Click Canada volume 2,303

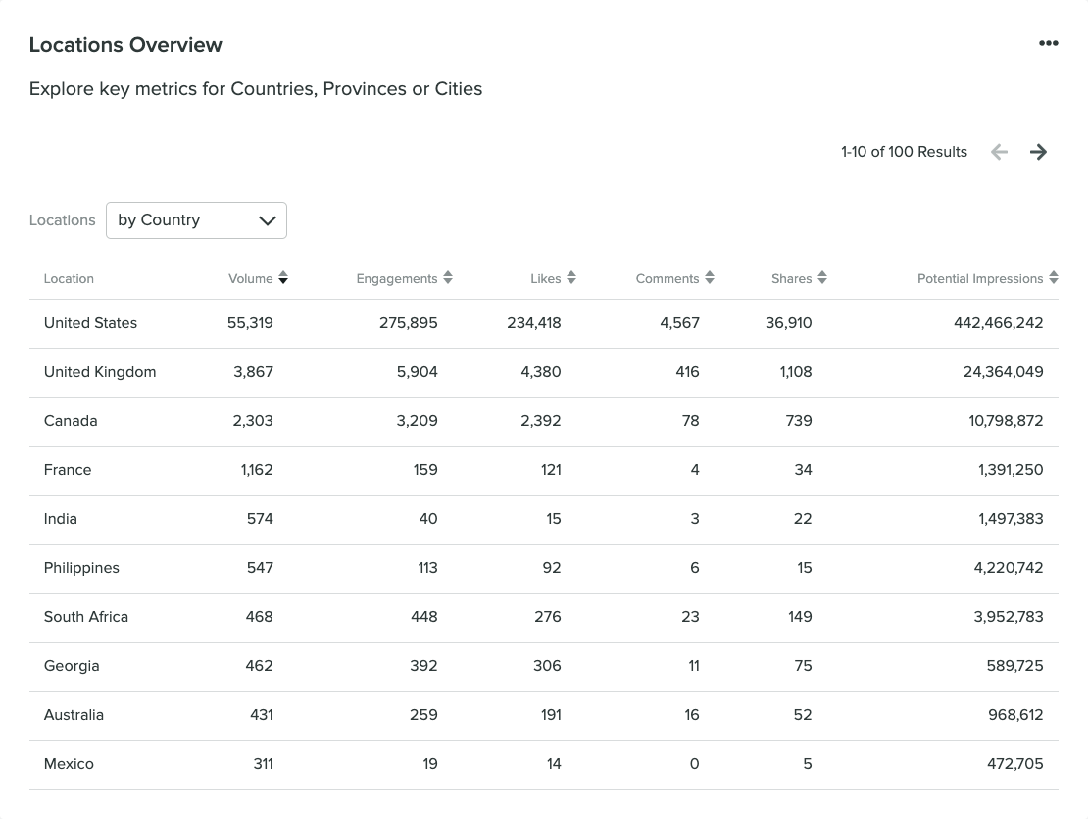pyautogui.click(x=253, y=421)
